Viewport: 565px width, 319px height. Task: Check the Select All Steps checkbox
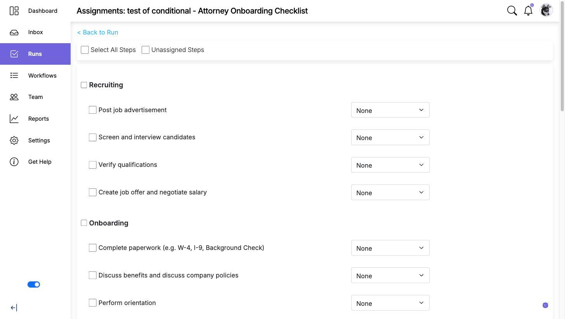(85, 50)
